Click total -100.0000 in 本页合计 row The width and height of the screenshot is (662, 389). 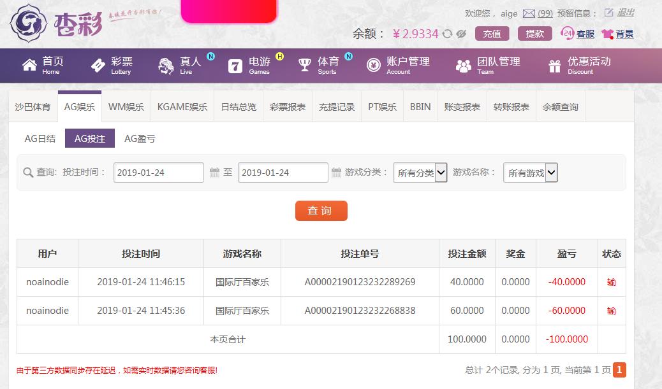coord(566,339)
